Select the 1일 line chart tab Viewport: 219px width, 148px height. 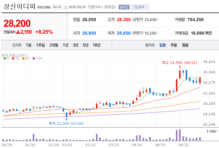[29, 45]
